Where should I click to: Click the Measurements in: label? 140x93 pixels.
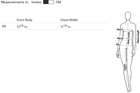[15, 2]
